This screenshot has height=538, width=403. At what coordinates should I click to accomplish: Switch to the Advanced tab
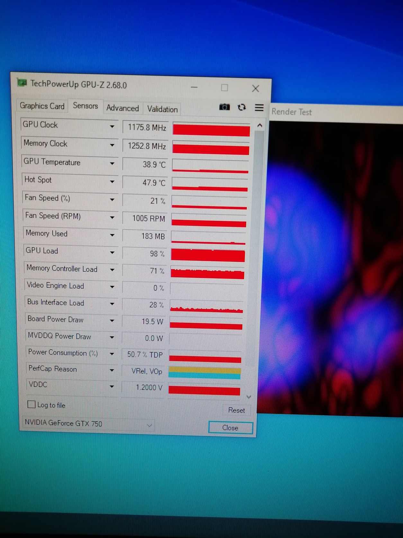point(122,108)
